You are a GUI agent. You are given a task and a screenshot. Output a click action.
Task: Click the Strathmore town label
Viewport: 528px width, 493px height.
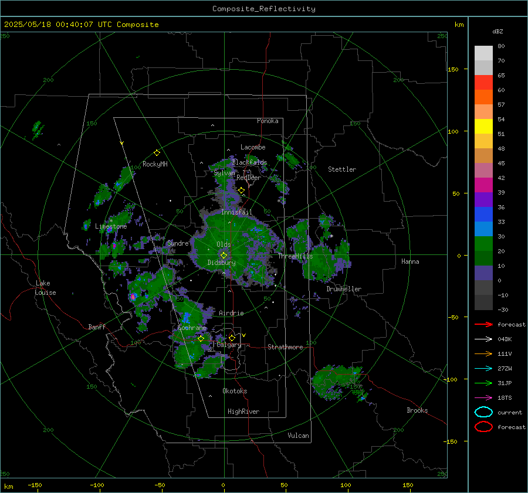(x=285, y=347)
